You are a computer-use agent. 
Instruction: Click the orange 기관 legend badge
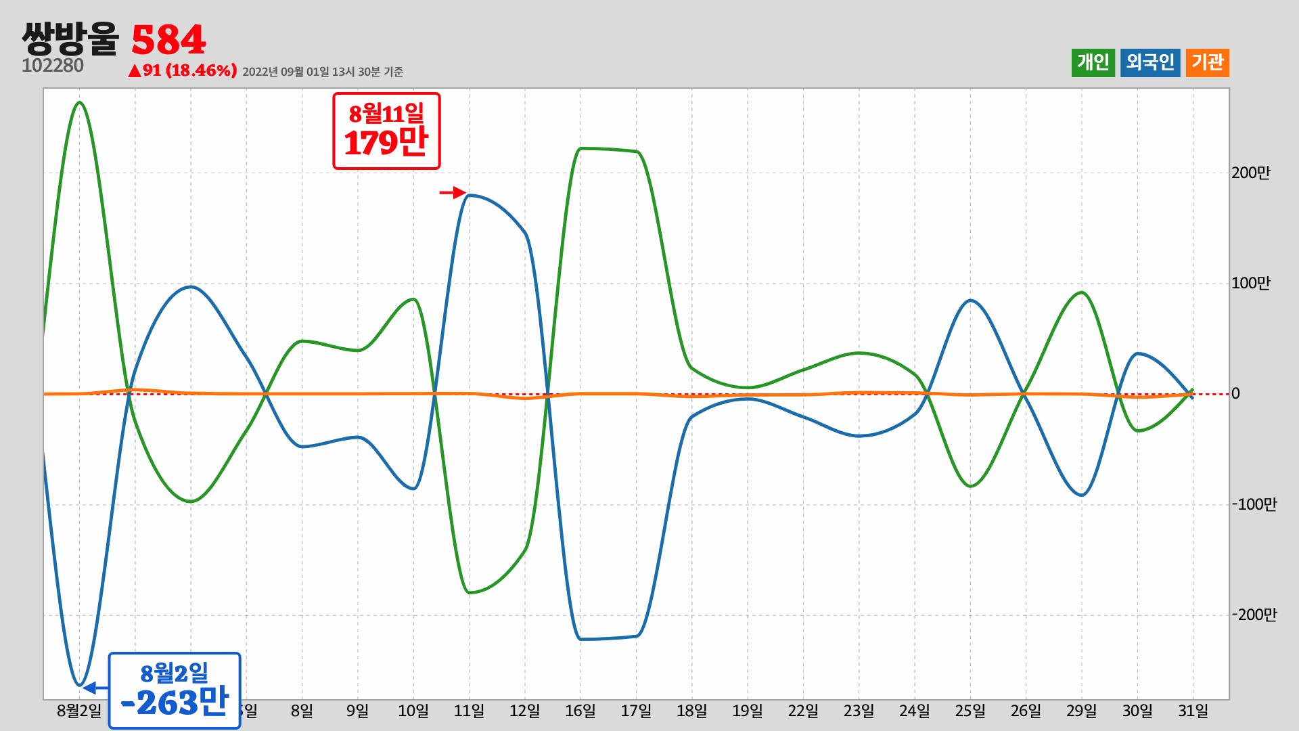(x=1208, y=63)
